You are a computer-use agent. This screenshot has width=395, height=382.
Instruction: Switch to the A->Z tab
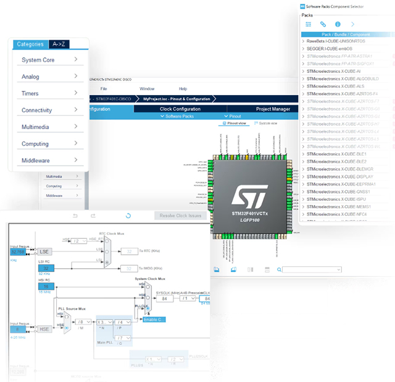coord(59,44)
